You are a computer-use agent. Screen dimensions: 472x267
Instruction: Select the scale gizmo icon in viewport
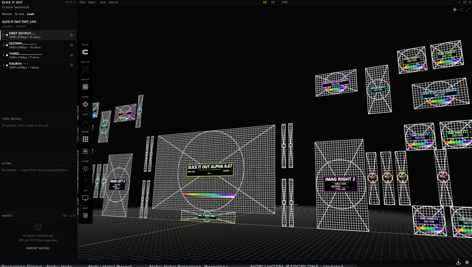click(468, 10)
